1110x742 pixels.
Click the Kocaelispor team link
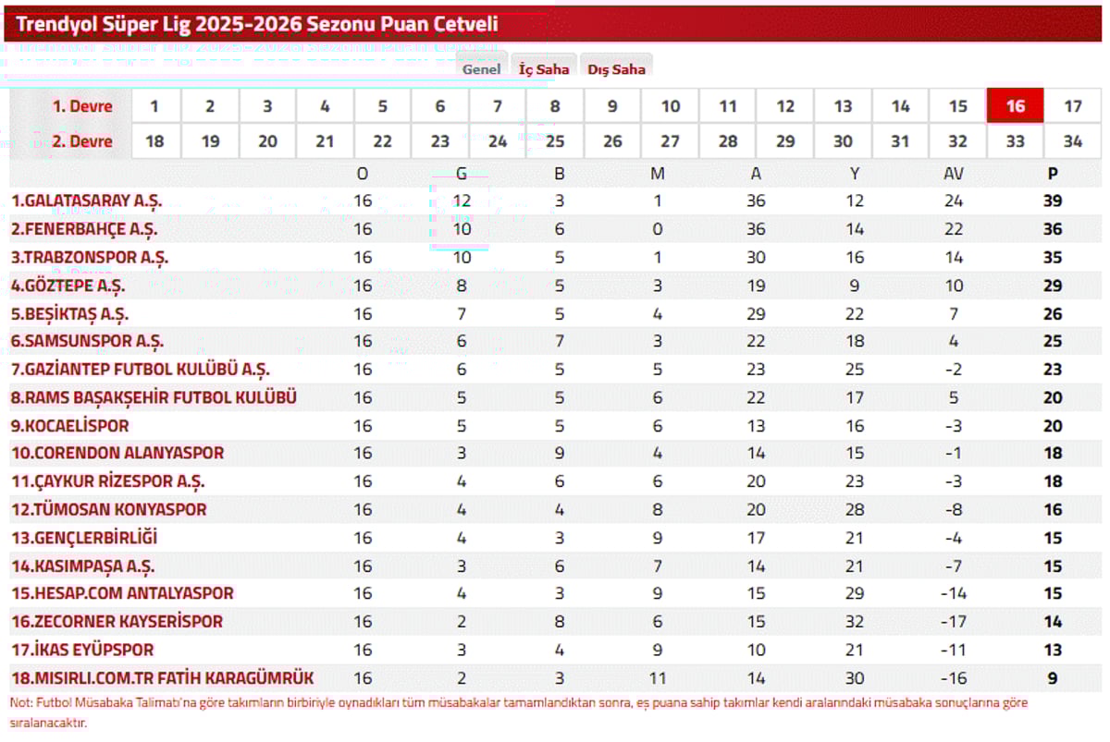click(x=70, y=425)
